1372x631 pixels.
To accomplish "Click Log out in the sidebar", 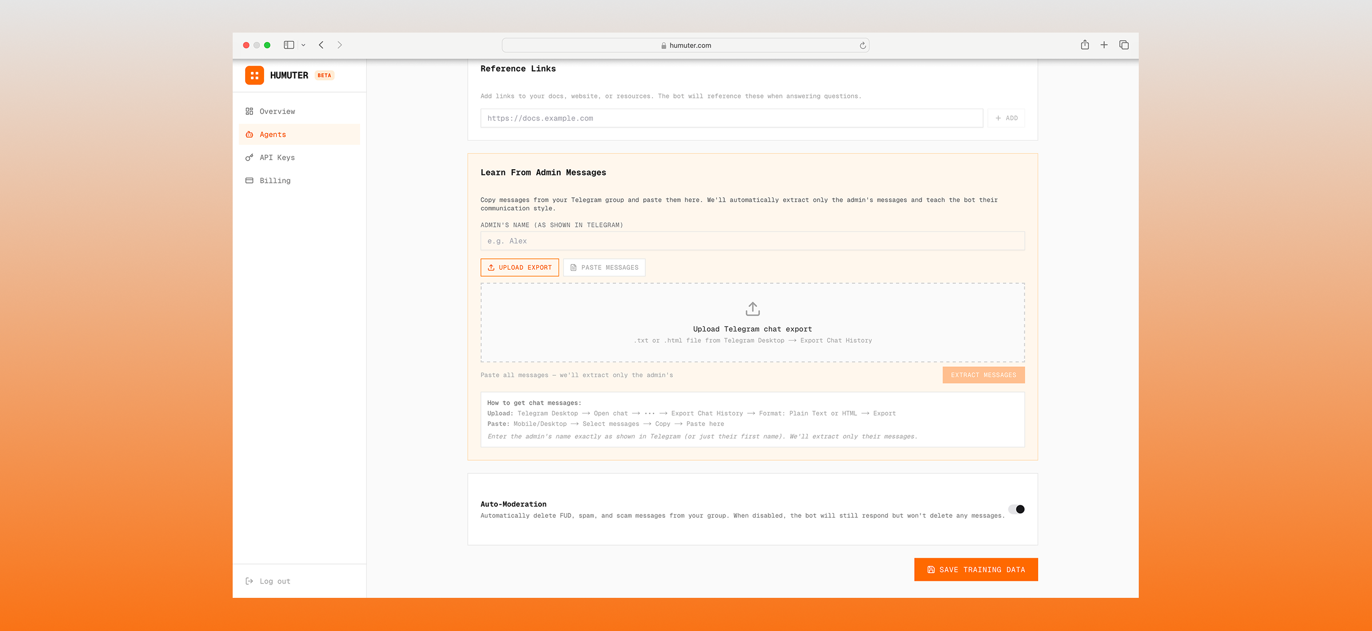I will click(274, 581).
